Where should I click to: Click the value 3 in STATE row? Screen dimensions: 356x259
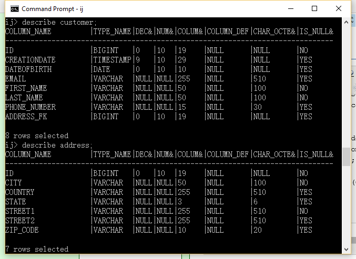point(180,202)
